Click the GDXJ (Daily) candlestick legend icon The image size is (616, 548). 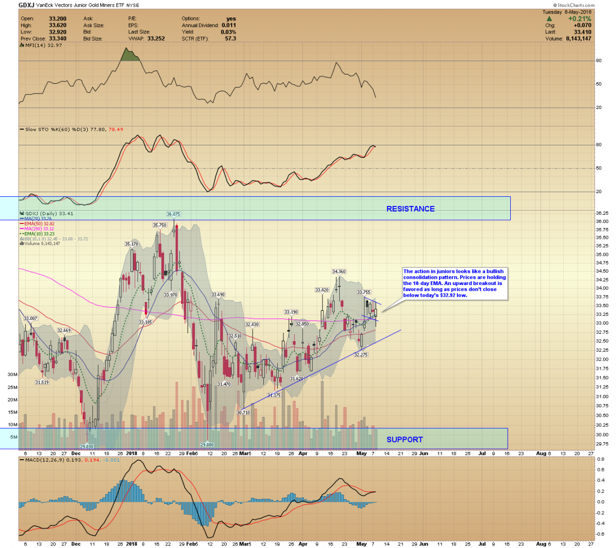coord(22,213)
